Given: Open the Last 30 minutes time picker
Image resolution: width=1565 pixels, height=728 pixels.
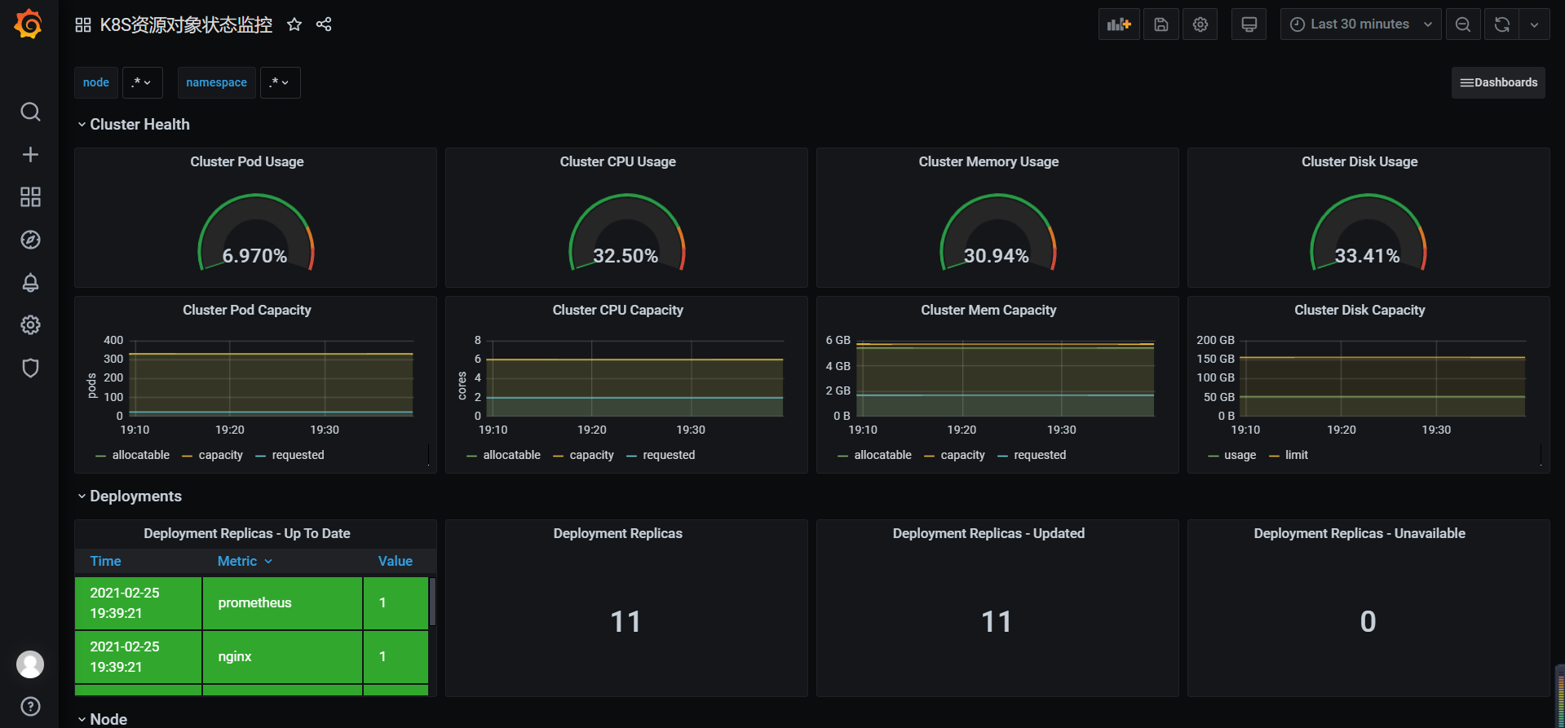Looking at the screenshot, I should (x=1359, y=24).
